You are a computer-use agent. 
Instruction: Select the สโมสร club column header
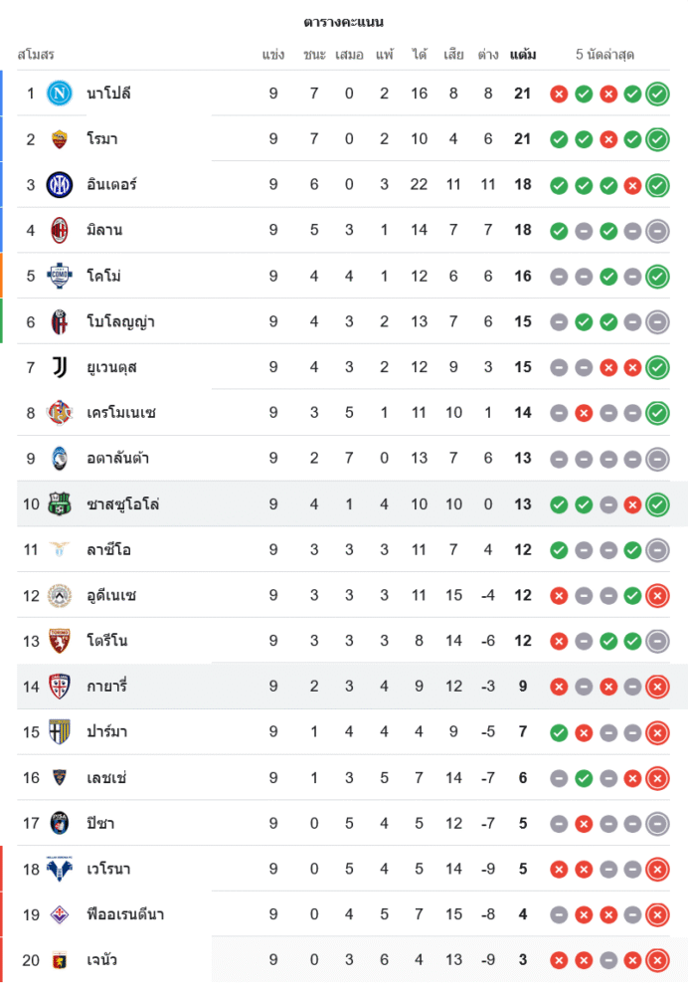(36, 55)
